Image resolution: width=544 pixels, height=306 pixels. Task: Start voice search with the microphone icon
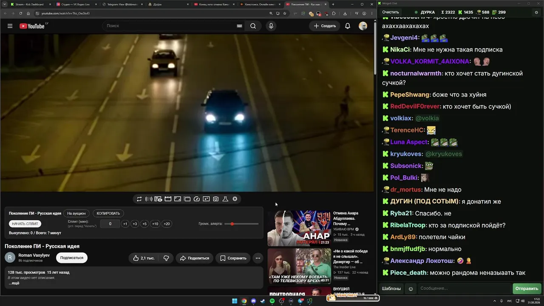[271, 26]
